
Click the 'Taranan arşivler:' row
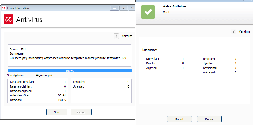click(x=38, y=91)
